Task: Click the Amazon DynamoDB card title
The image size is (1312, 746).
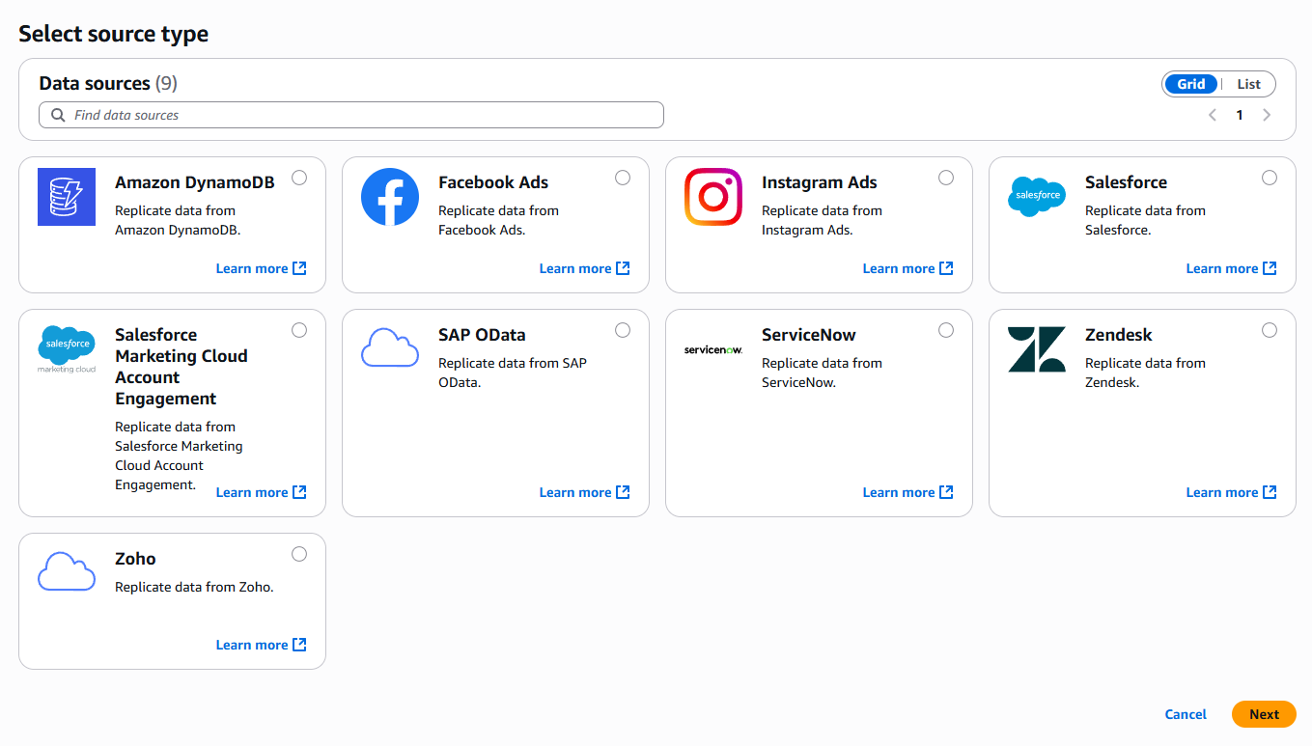Action: point(195,182)
